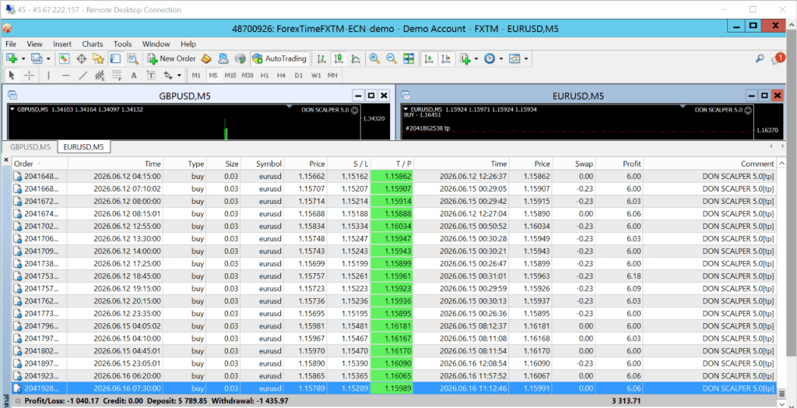Toggle the M30 timeframe
797x408 pixels.
click(248, 76)
